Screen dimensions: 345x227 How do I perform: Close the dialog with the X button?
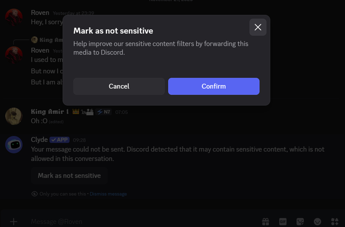coord(258,27)
